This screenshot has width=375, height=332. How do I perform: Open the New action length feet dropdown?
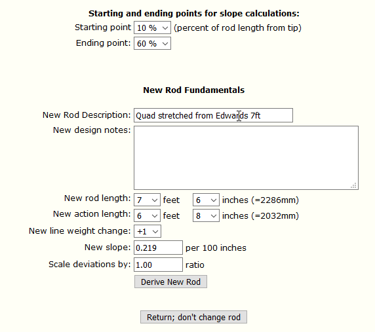pos(147,215)
